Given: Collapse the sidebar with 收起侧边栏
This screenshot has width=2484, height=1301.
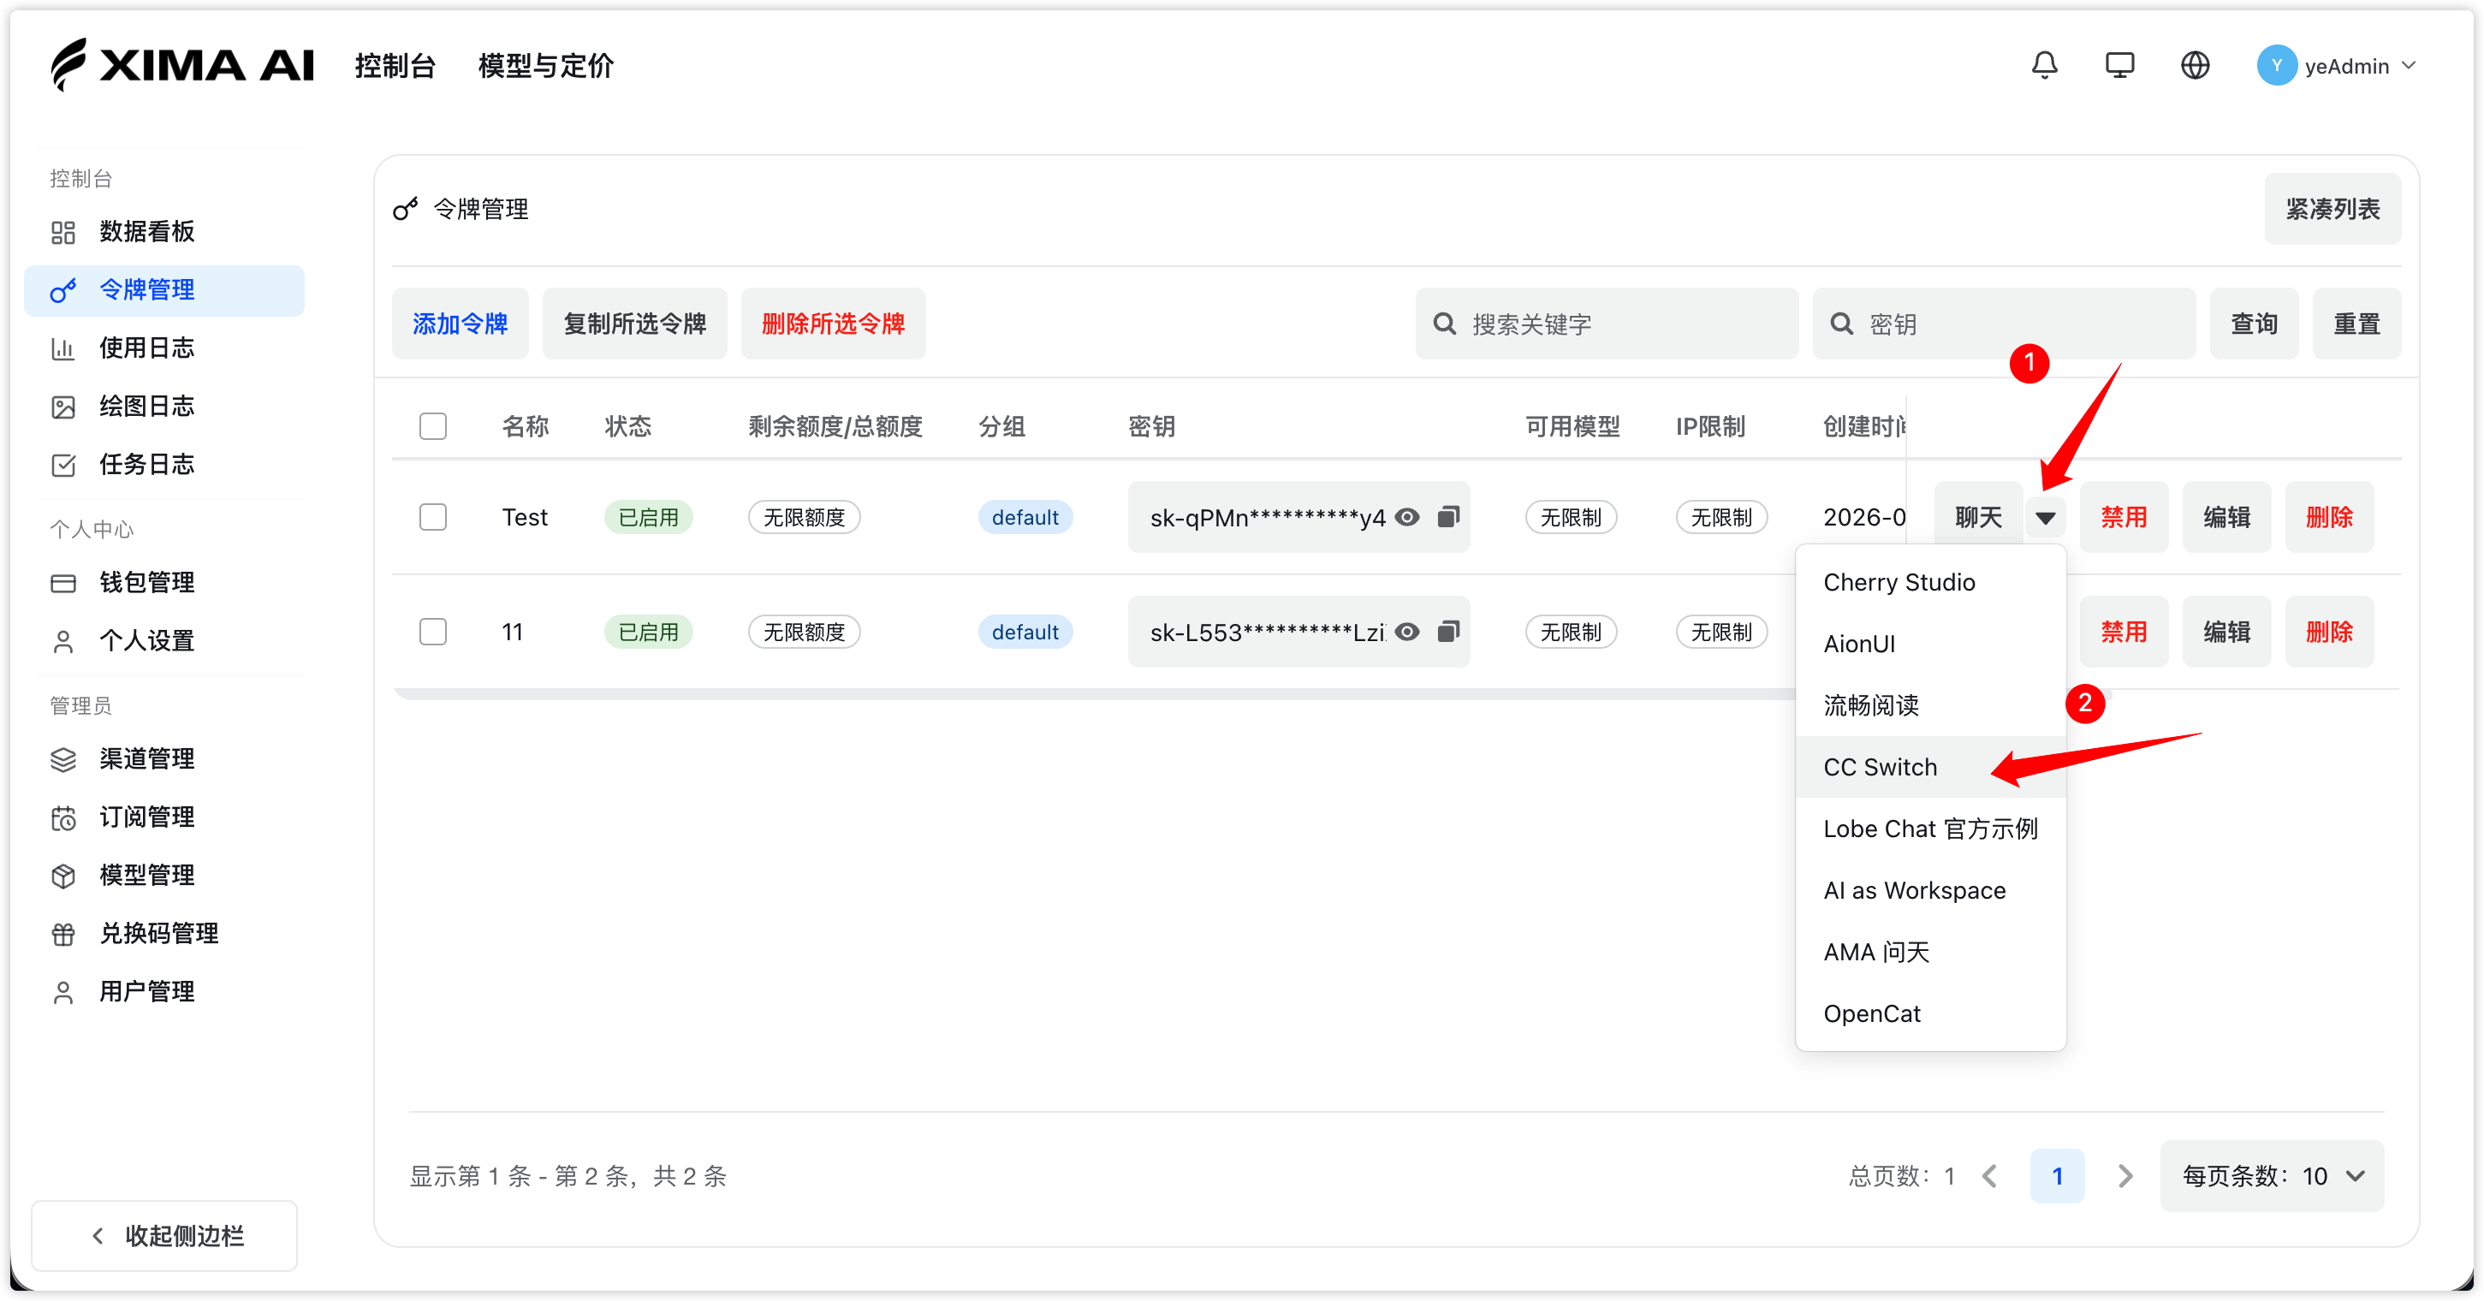Looking at the screenshot, I should coord(164,1235).
